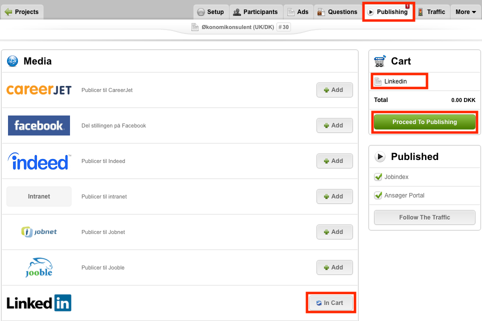
Task: Click the Media globe icon
Action: [12, 61]
